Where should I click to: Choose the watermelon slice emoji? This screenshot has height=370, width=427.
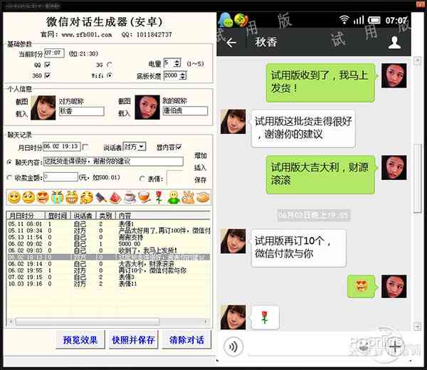click(x=115, y=197)
